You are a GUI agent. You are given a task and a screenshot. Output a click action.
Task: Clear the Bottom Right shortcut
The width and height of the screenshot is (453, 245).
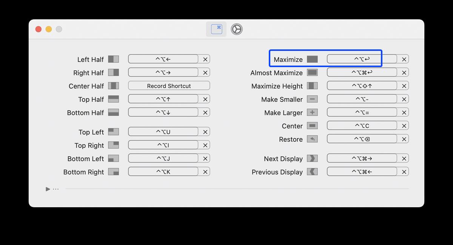coord(205,172)
